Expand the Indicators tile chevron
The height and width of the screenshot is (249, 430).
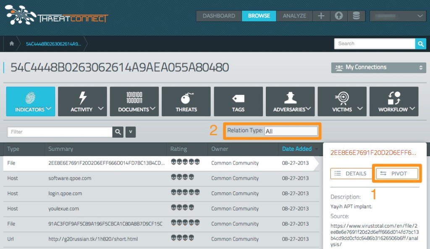(49, 109)
